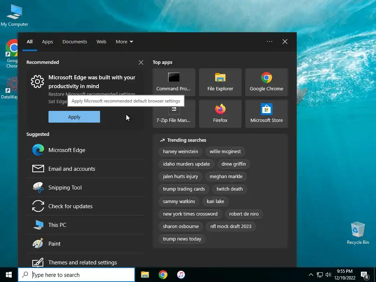Search trending 'robert de niro'
Screen dimensions: 376x282
pos(244,214)
